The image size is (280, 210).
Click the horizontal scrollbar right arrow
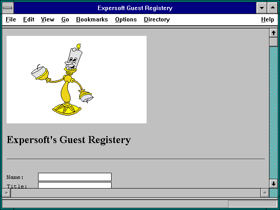pyautogui.click(x=265, y=193)
